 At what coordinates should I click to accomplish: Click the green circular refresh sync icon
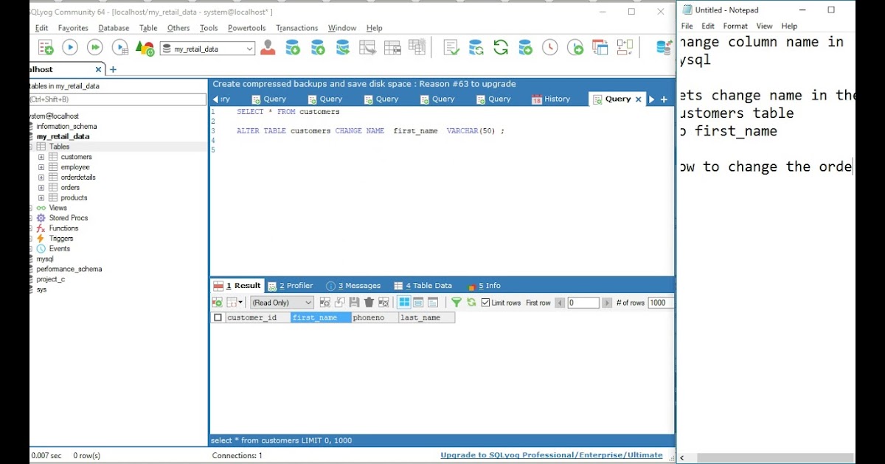[x=501, y=48]
